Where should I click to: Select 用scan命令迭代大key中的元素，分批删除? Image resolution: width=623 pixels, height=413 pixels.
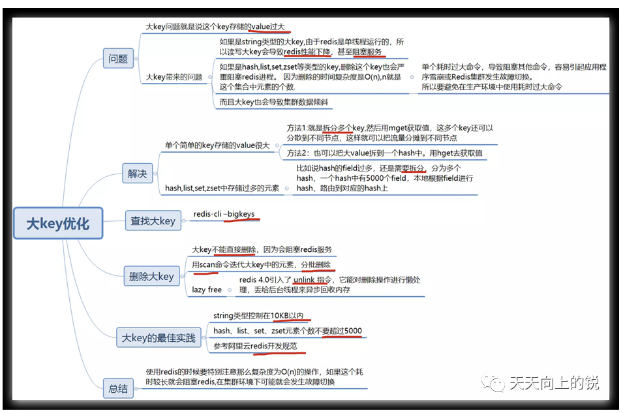[x=261, y=265]
